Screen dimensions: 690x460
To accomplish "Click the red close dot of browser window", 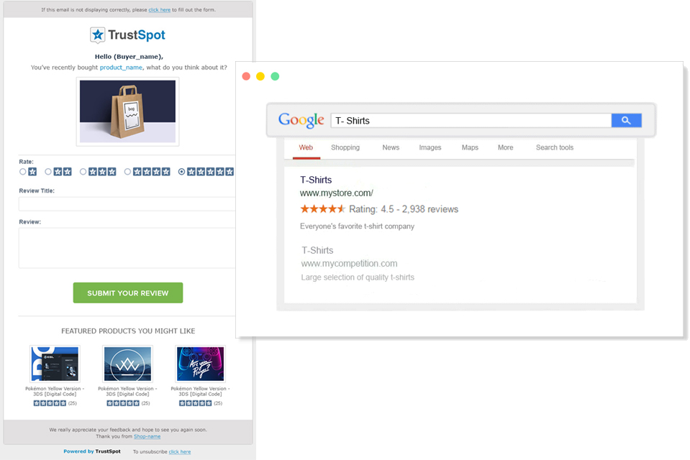I will click(x=246, y=76).
